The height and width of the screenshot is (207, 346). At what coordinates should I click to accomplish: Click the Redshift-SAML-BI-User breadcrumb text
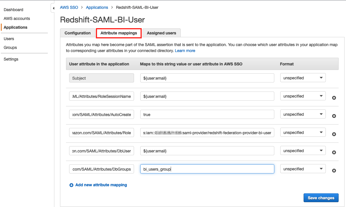137,7
